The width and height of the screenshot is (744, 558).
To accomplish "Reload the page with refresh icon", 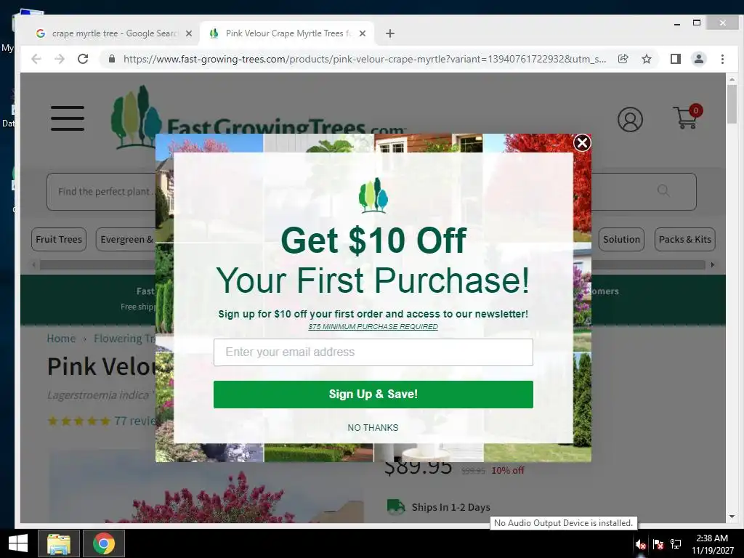I will coord(83,59).
